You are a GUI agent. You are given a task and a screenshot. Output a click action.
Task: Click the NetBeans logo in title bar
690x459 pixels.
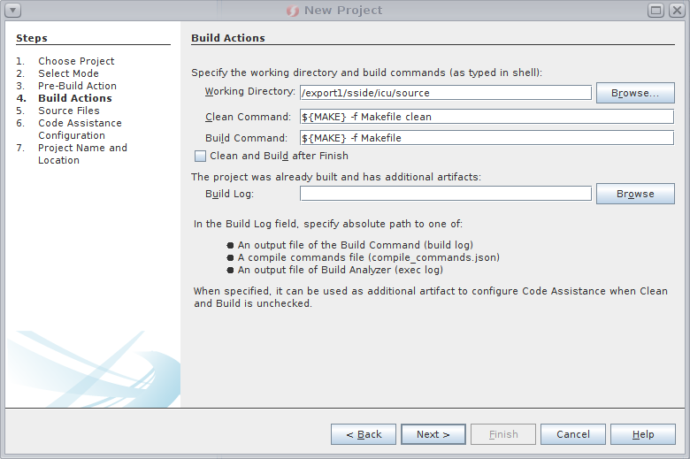[x=293, y=11]
